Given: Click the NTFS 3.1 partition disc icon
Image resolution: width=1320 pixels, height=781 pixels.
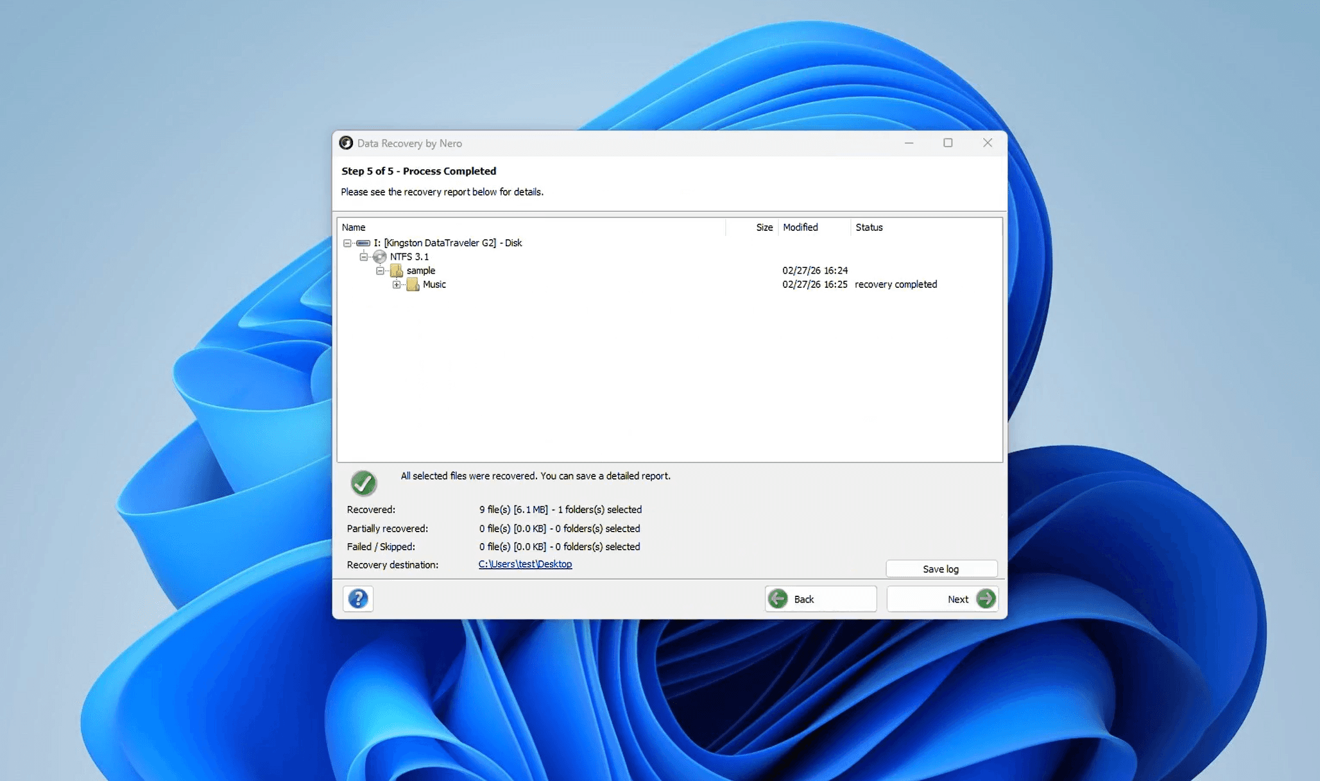Looking at the screenshot, I should (380, 256).
